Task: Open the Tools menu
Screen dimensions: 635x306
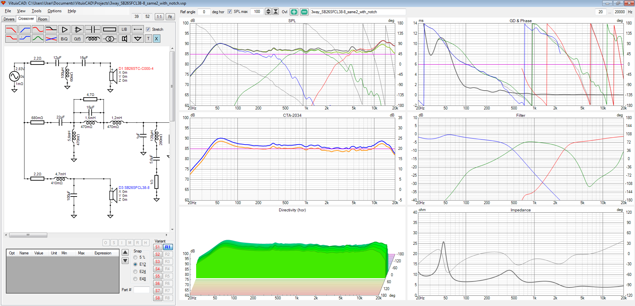Action: click(36, 11)
